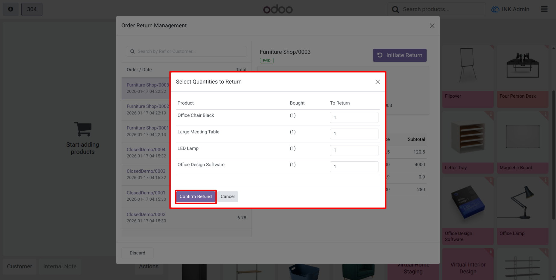Screen dimensions: 556x280
Task: Click the PAID status badge
Action: coord(267,60)
